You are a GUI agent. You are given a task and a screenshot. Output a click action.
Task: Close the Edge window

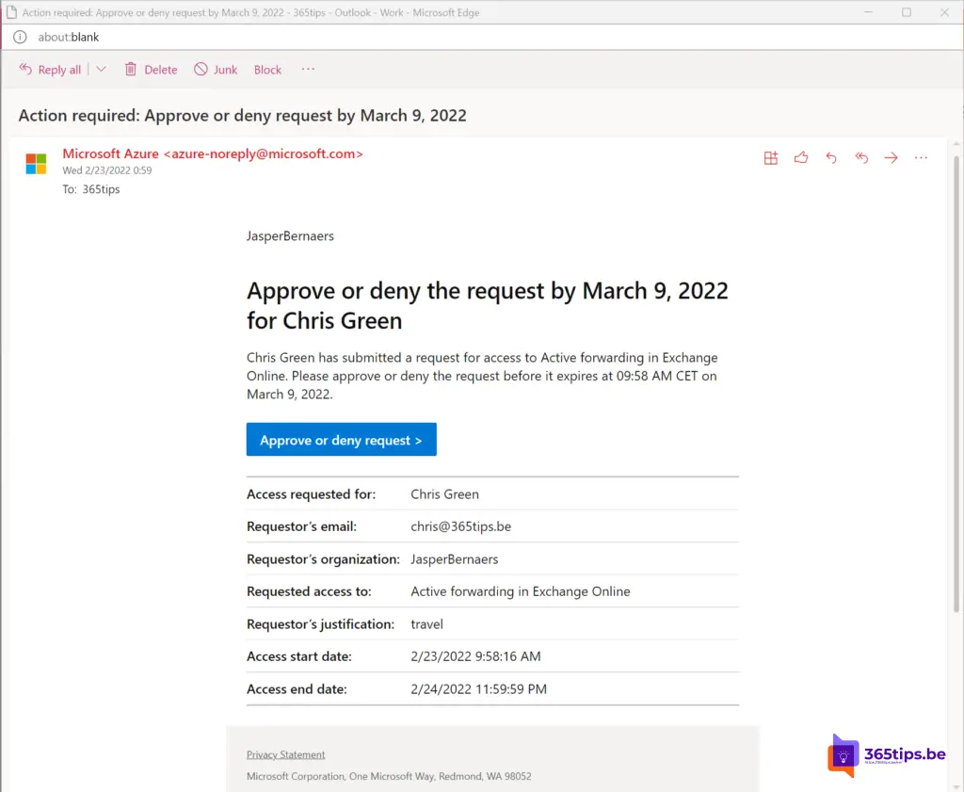pos(945,12)
